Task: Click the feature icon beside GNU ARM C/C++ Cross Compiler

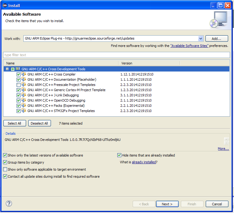Action: pos(24,74)
